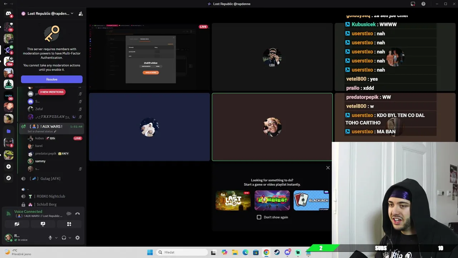Image resolution: width=458 pixels, height=258 pixels.
Task: Click the invite members icon beside server name
Action: [81, 14]
